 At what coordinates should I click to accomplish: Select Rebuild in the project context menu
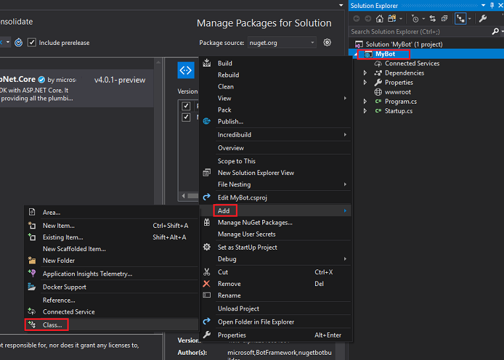229,75
